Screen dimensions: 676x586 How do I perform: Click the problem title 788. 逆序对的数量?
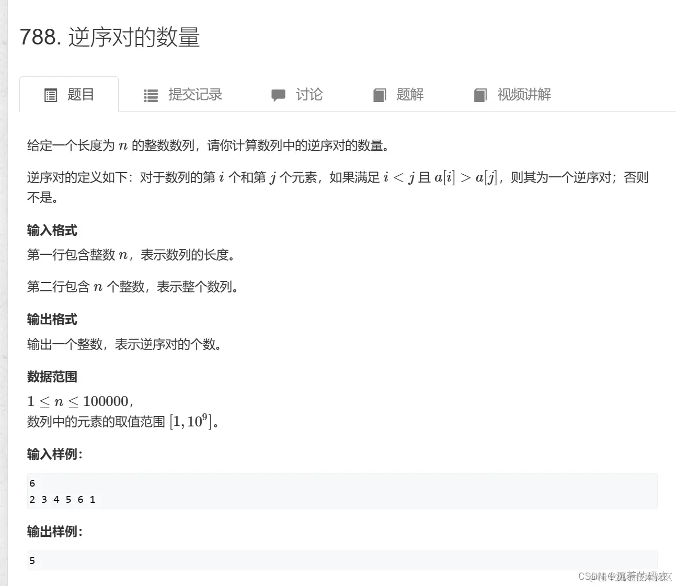[110, 37]
